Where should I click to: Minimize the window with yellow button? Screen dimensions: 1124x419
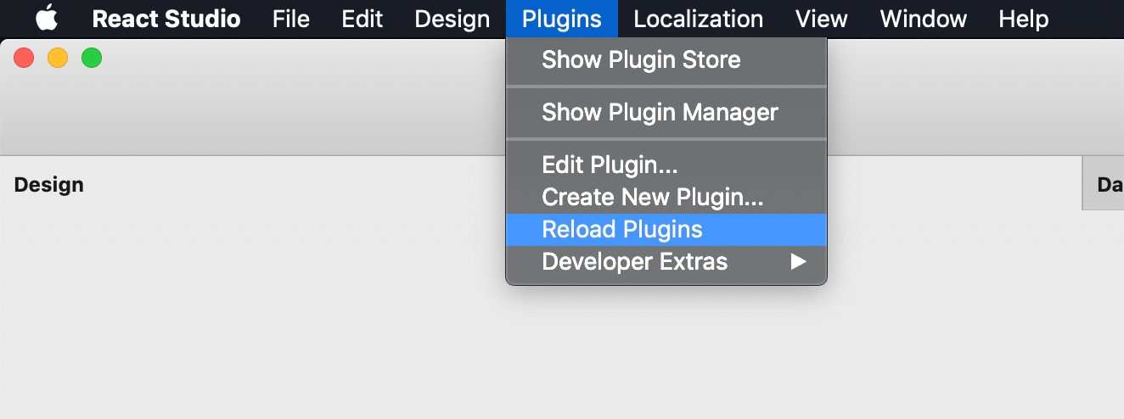pyautogui.click(x=58, y=58)
